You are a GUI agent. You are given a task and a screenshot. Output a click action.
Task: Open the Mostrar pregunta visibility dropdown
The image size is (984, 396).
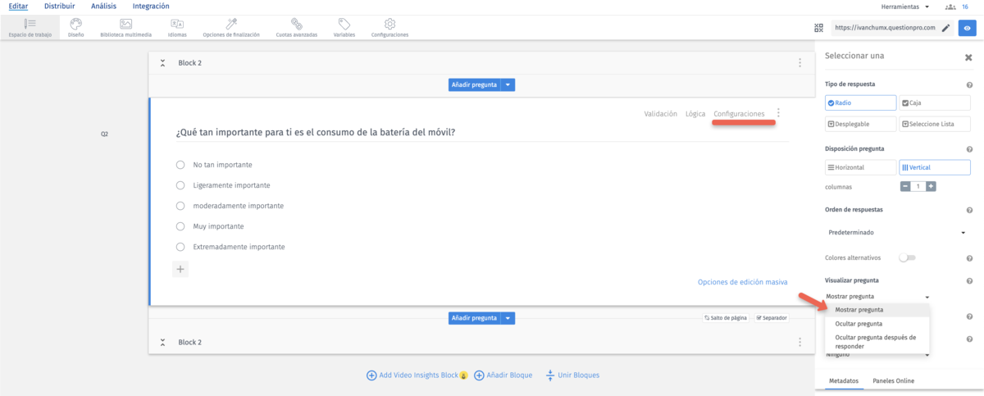[x=878, y=296]
